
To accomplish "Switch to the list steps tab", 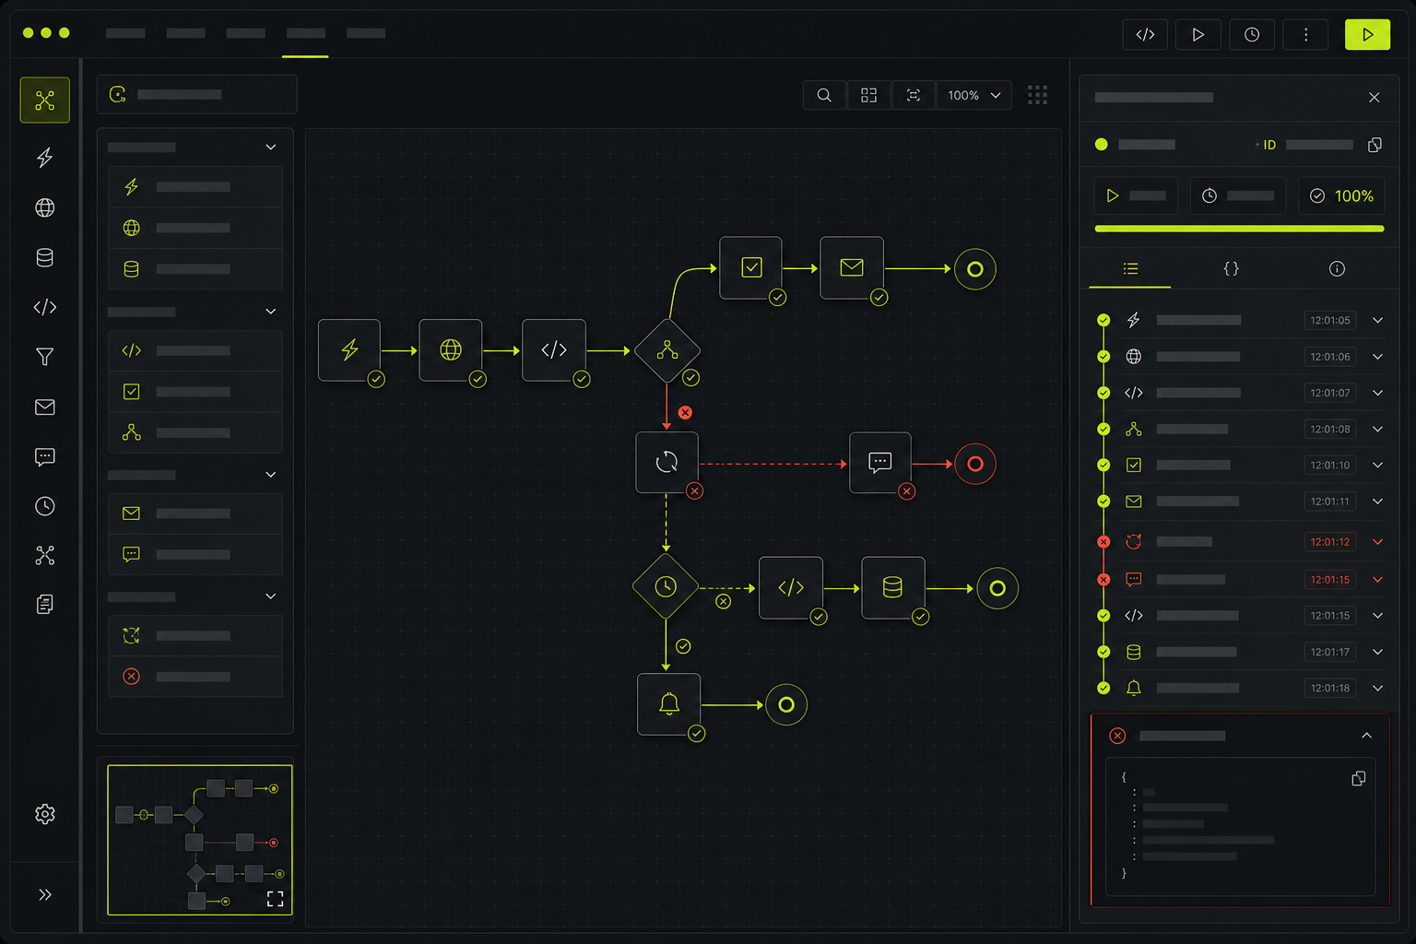I will (1130, 269).
